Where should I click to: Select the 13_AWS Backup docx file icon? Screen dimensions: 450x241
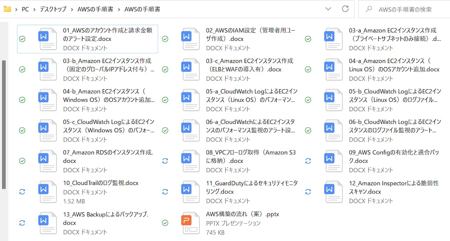coord(48,223)
